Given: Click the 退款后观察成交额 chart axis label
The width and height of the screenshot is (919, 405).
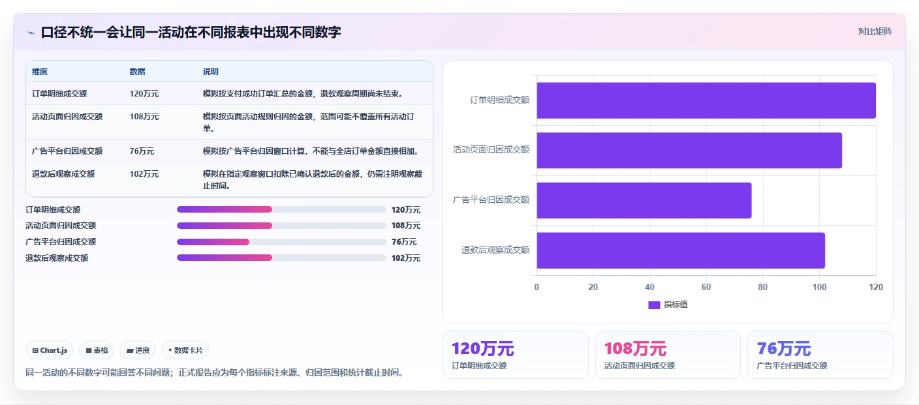Looking at the screenshot, I should [x=495, y=250].
